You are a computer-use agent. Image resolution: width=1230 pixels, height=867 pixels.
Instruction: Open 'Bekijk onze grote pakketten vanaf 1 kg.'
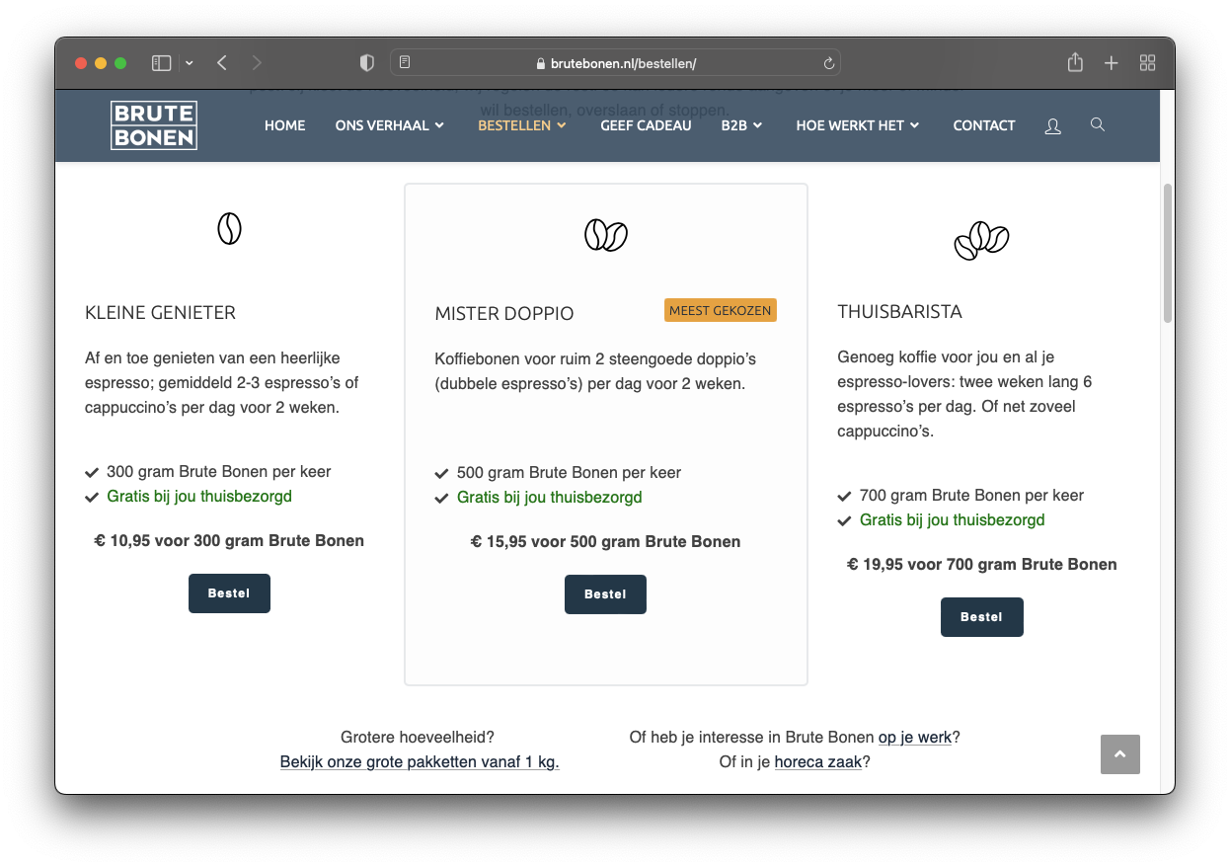pos(420,762)
